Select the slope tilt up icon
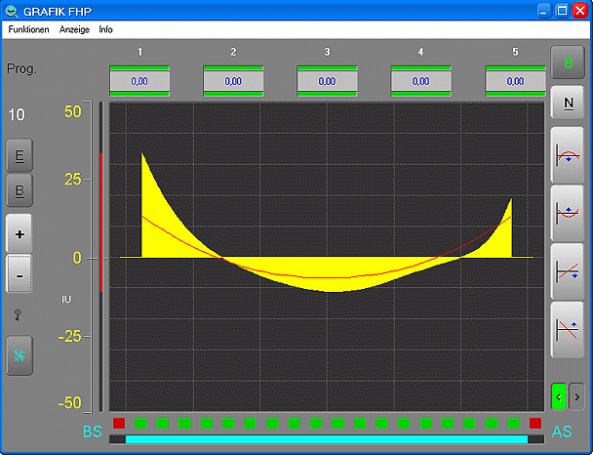Viewport: 593px width, 455px height. 568,330
